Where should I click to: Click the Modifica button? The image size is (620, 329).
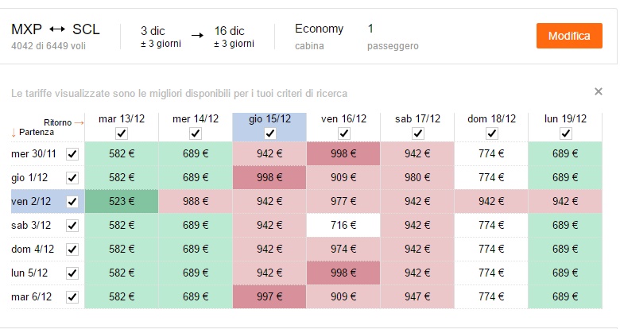coord(569,36)
